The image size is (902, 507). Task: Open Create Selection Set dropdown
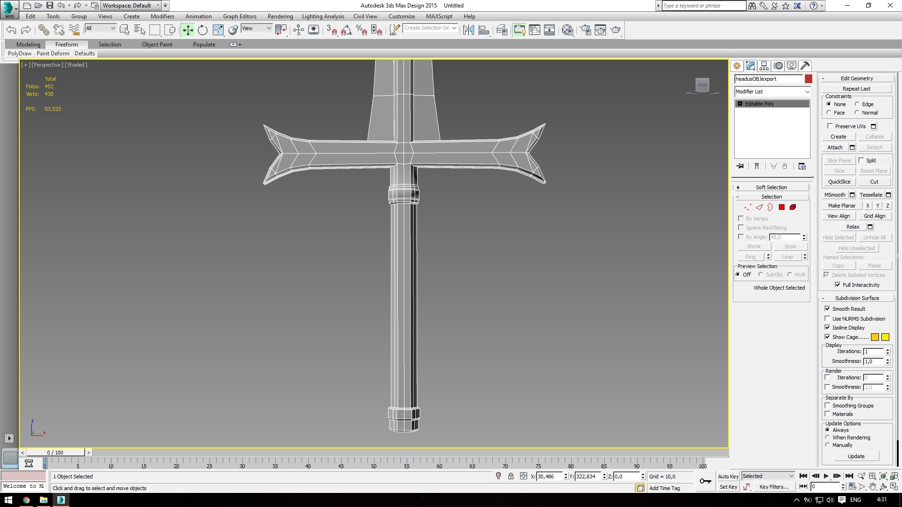430,28
